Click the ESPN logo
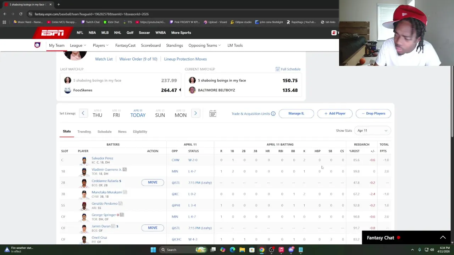Screen dimensions: 454x255 52,33
